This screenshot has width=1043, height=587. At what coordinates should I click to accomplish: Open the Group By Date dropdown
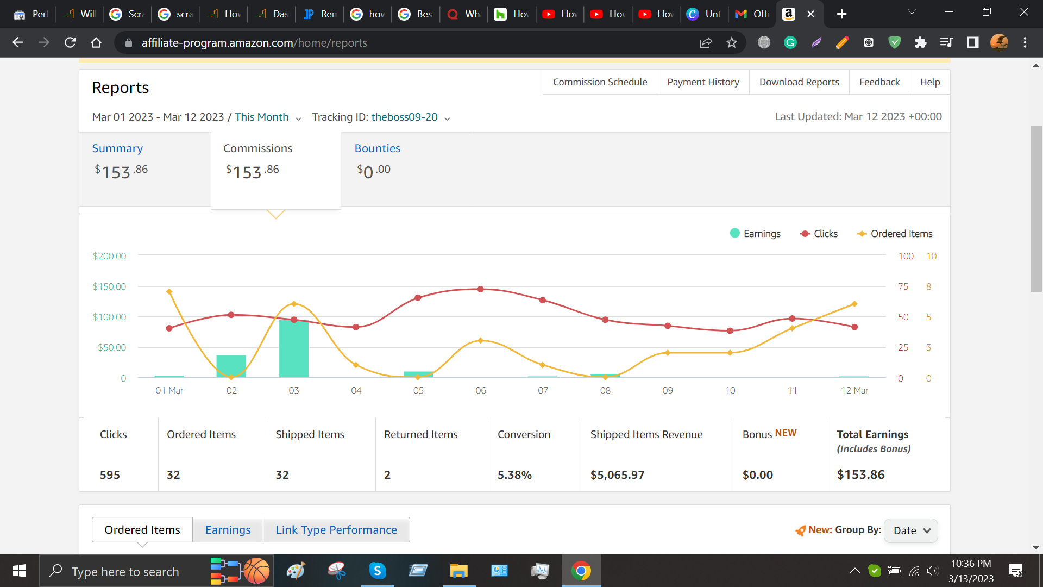(911, 530)
